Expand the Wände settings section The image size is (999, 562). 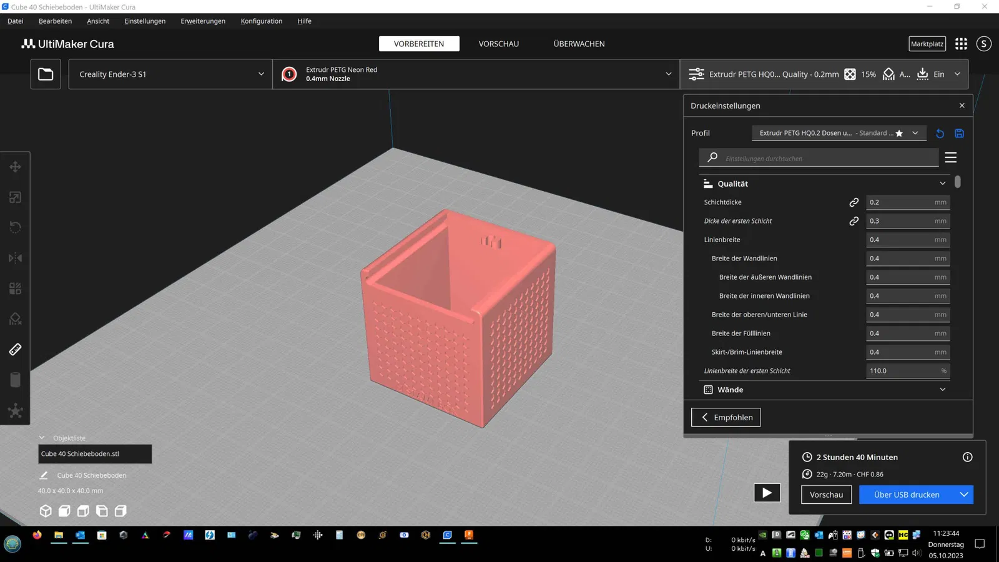824,390
